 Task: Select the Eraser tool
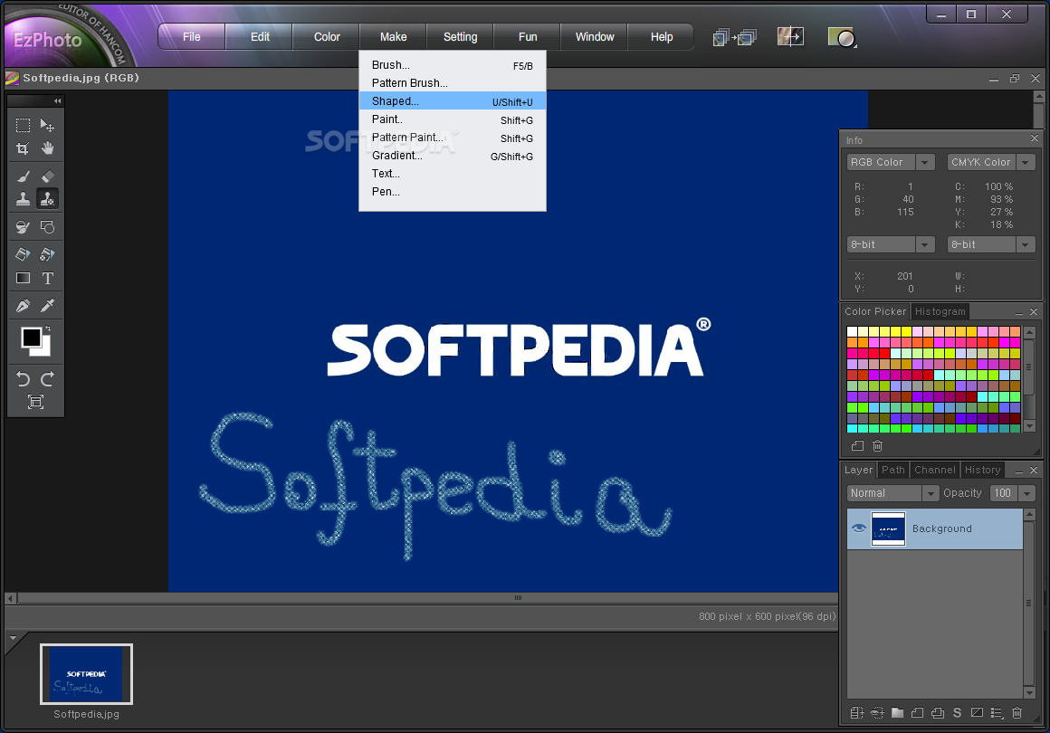pos(48,176)
